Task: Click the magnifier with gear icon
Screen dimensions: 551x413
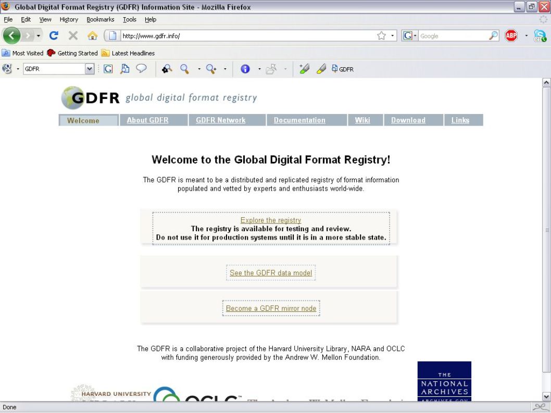Action: [167, 69]
